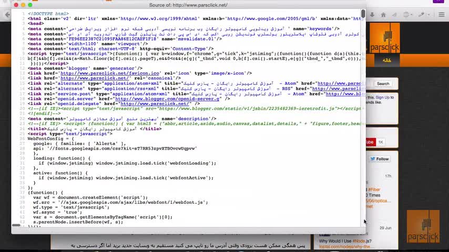Open the favicon.ico link in the source
The width and height of the screenshot is (449, 252).
pos(110,73)
